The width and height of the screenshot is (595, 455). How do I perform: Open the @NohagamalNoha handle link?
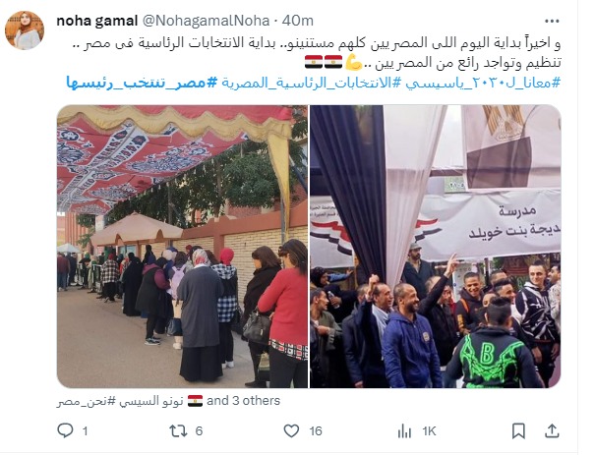(x=206, y=21)
